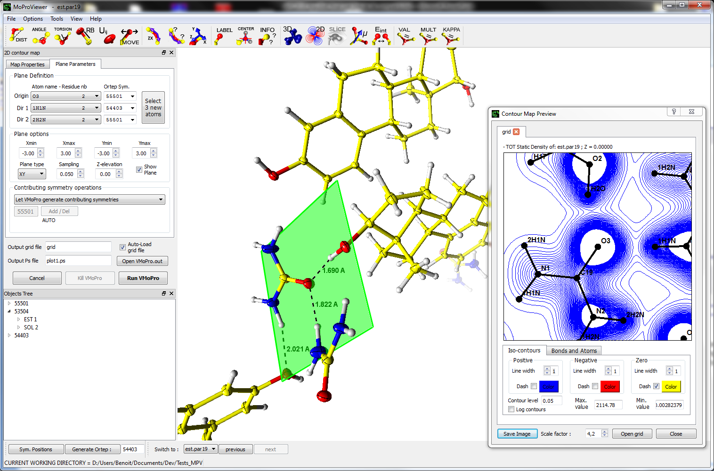Expand the 54403 tree node
This screenshot has height=471, width=714.
[9, 335]
